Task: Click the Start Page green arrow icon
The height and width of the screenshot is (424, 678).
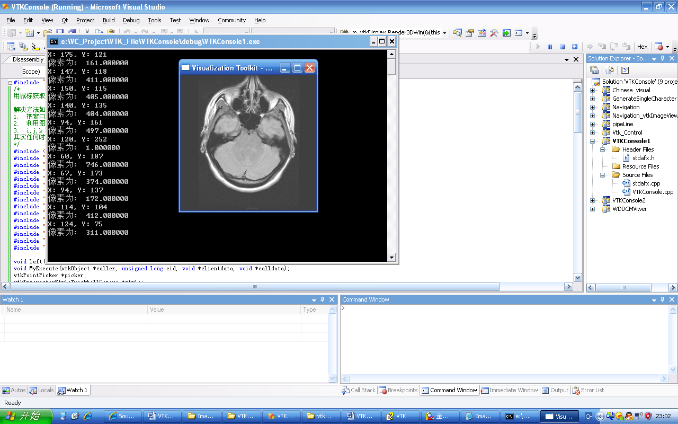Action: 506,33
